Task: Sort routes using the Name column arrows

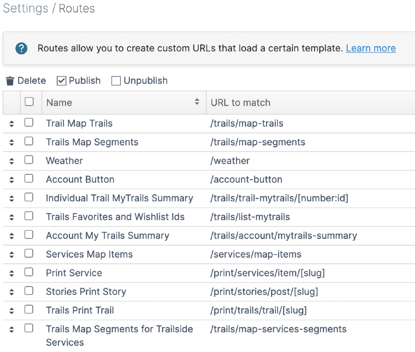Action: click(x=197, y=102)
